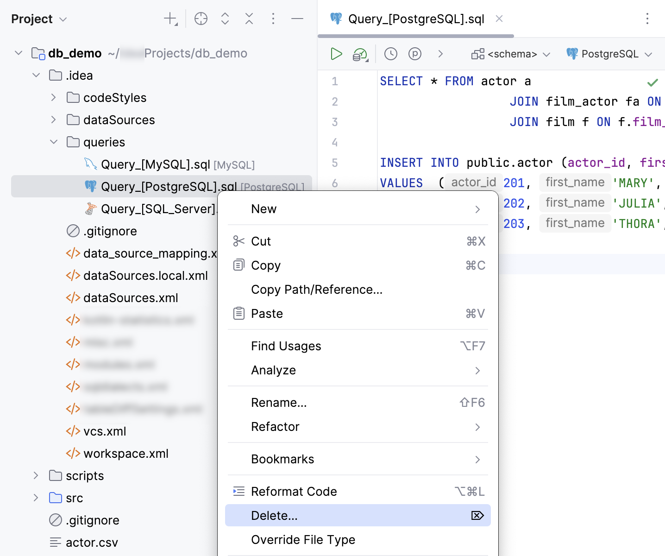Expand the scripts folder

pyautogui.click(x=36, y=475)
